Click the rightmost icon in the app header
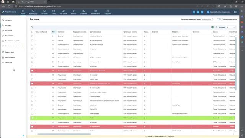This screenshot has width=245, height=138. click(x=235, y=12)
